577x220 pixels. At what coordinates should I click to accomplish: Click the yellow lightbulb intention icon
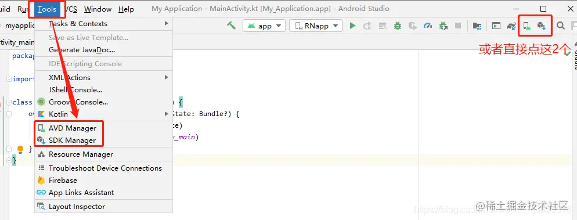[x=21, y=149]
